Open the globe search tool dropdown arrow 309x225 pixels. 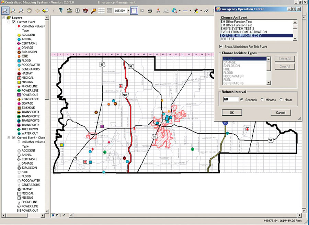[180, 11]
